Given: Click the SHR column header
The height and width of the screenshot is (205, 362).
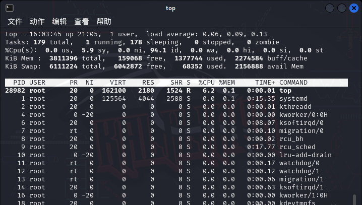Looking at the screenshot, I should pyautogui.click(x=176, y=83).
